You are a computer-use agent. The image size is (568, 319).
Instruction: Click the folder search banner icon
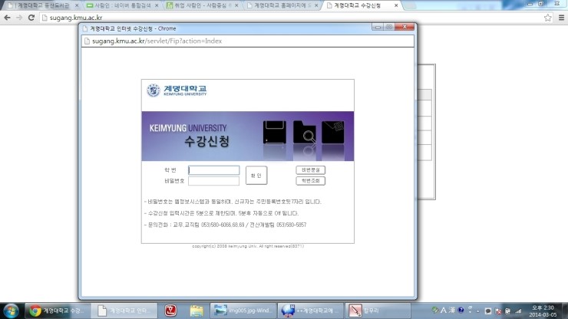coord(304,132)
